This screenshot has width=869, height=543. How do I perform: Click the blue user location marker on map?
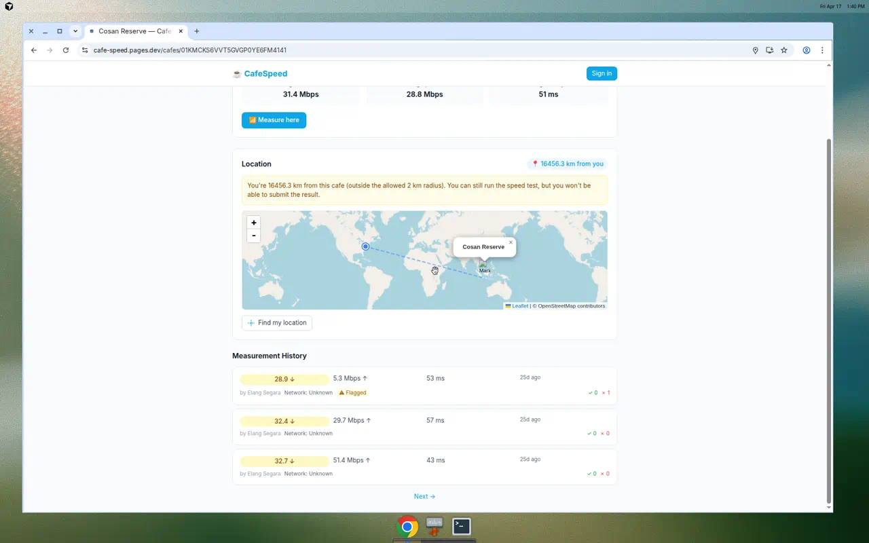(x=365, y=246)
